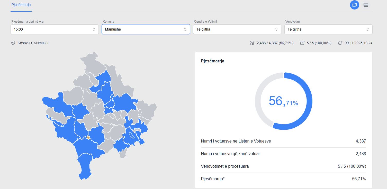Switch to the map view icon
Screen dimensions: 387x189
pyautogui.click(x=355, y=5)
